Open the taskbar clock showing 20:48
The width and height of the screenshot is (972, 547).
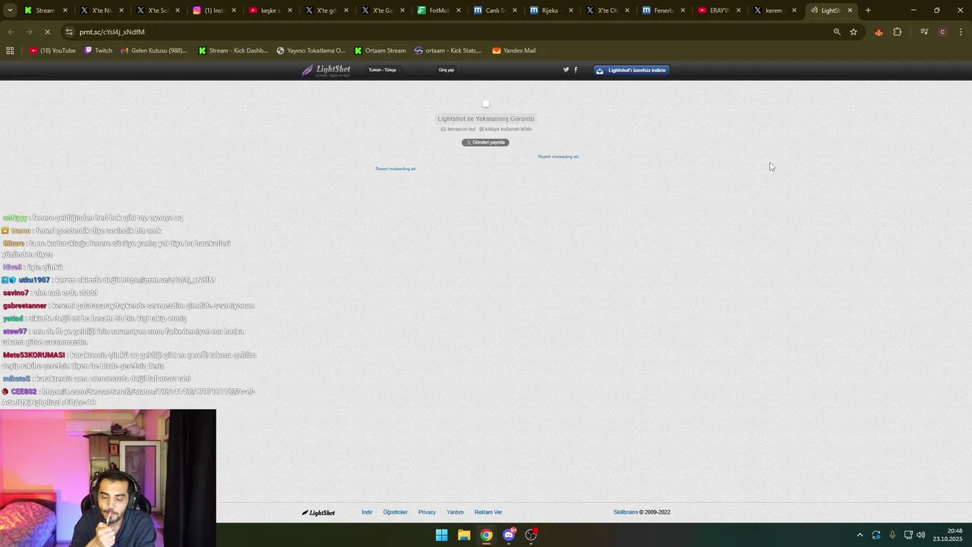click(x=948, y=535)
